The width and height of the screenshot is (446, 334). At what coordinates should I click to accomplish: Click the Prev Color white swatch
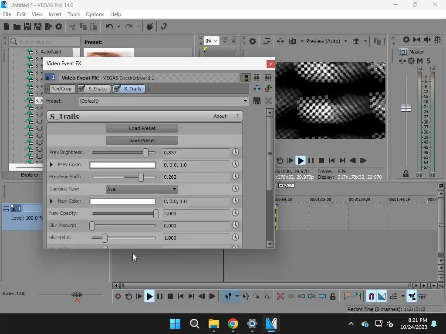pyautogui.click(x=122, y=165)
